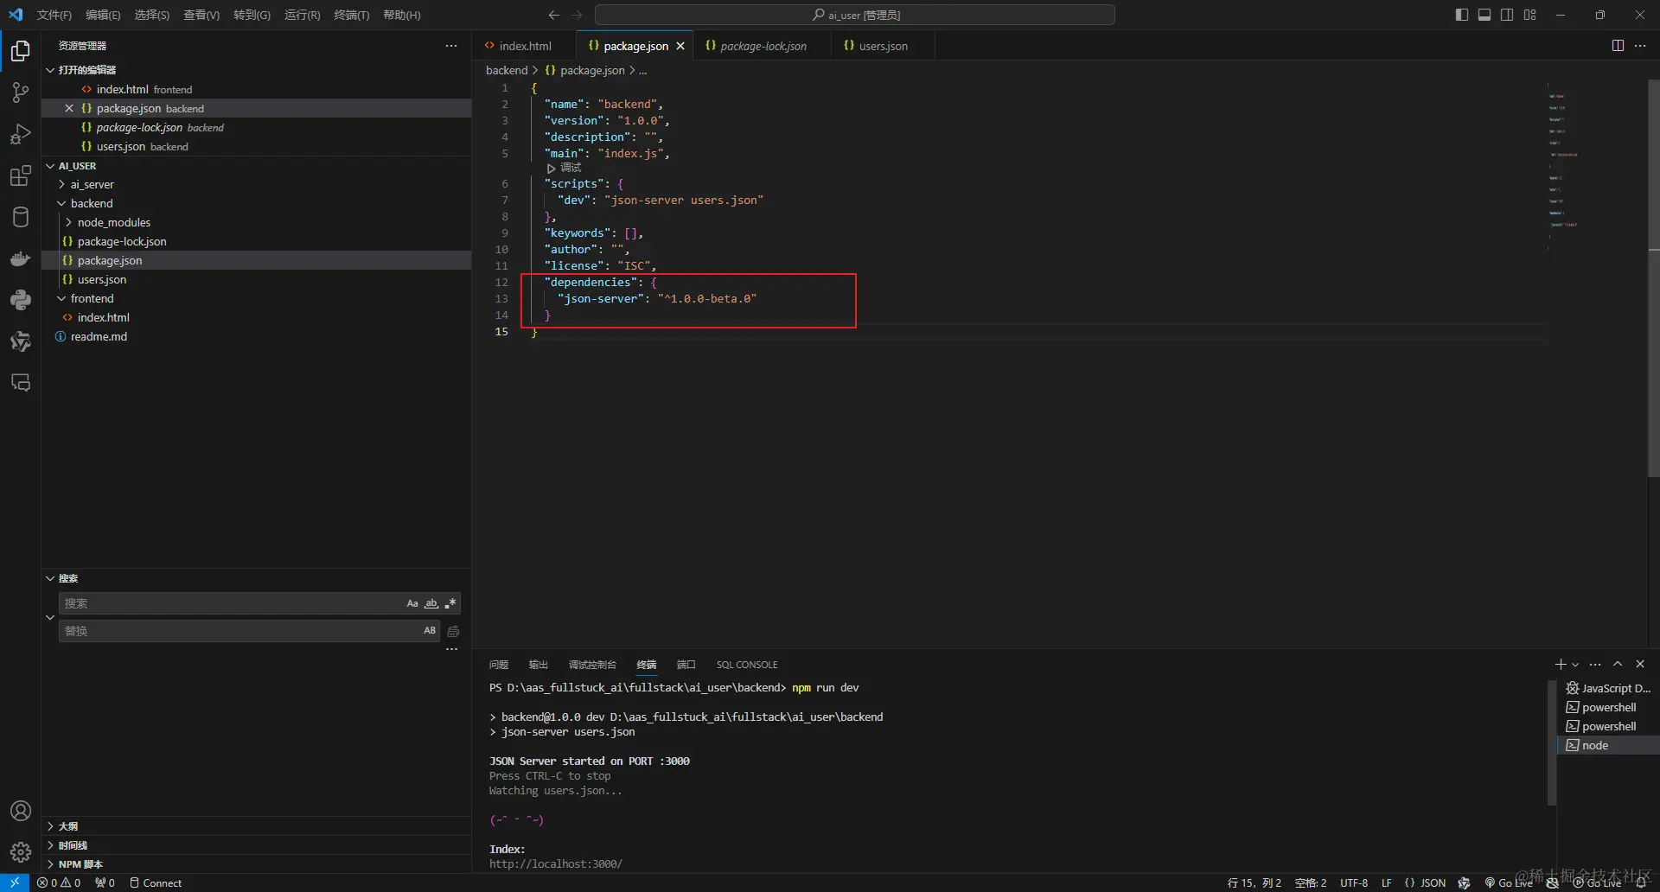The width and height of the screenshot is (1660, 892).
Task: Toggle the secondary side bar
Action: click(1507, 15)
